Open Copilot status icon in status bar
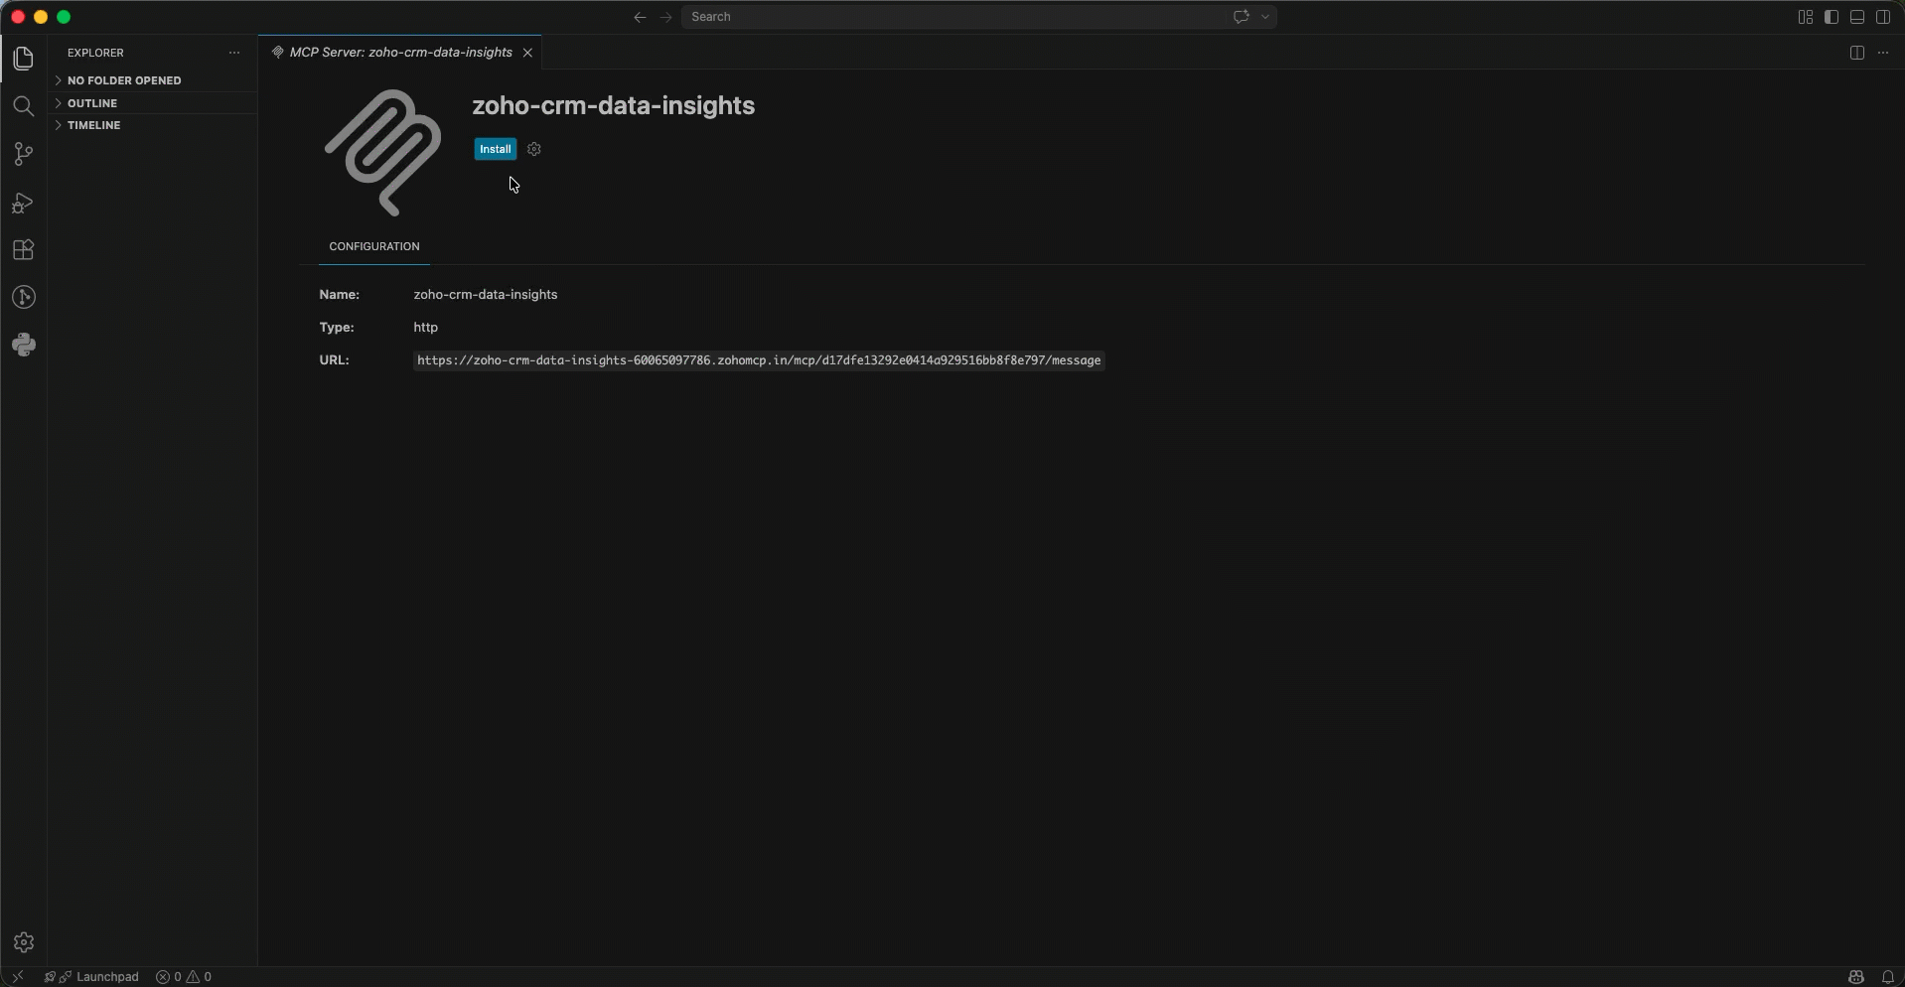The image size is (1905, 987). [1855, 977]
